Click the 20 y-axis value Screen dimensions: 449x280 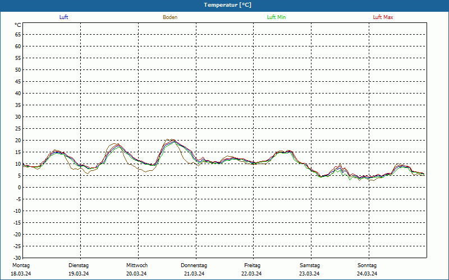point(18,141)
